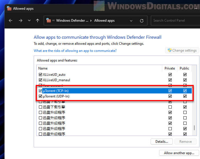Show hidden breadcrumb locations via double chevron
The height and width of the screenshot is (159, 200).
click(x=53, y=20)
